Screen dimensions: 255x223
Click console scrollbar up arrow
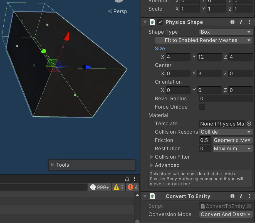(x=137, y=195)
